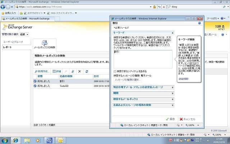
Task: Open a new blank browser tab
Action: (57, 19)
